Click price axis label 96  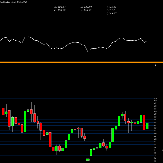155,144
